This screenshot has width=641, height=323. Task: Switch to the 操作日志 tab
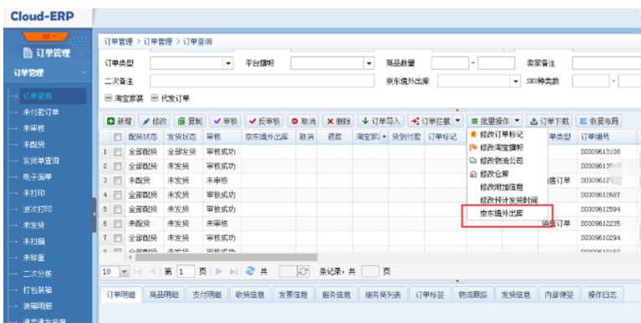603,295
